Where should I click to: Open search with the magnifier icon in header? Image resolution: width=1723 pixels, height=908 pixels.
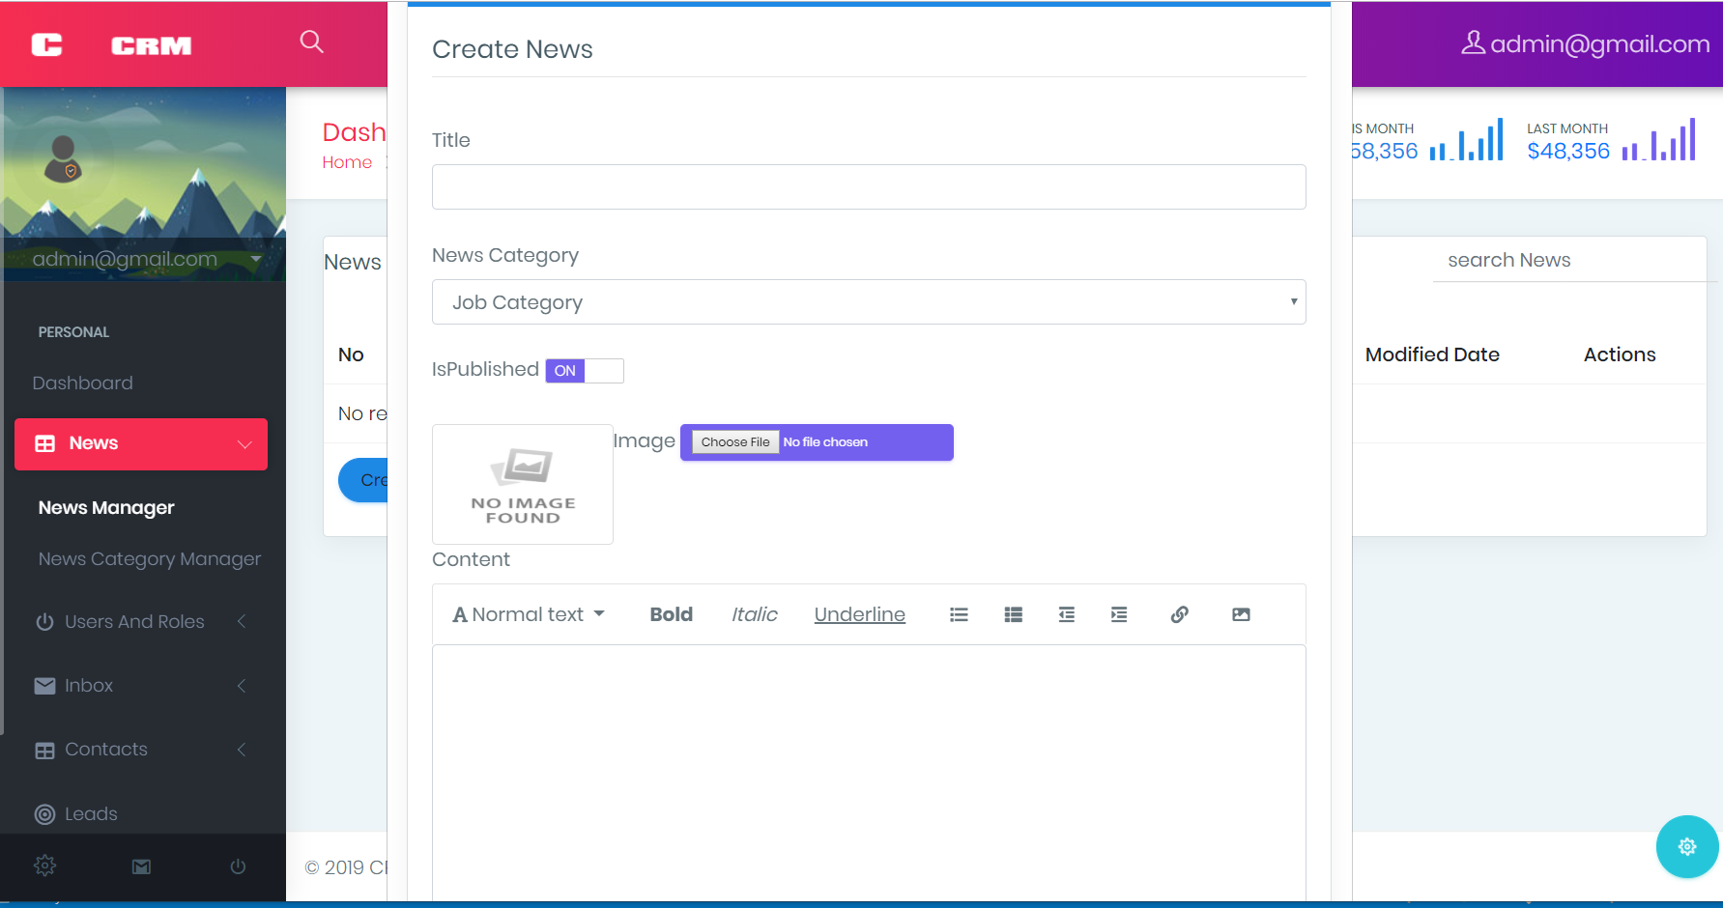tap(311, 42)
